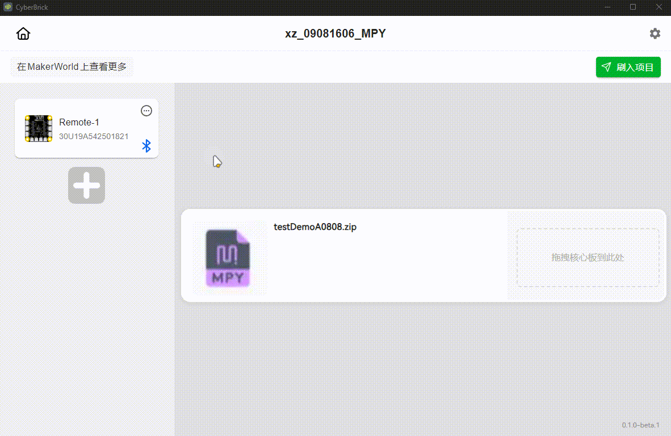Click serial number 30U19A542501821
This screenshot has width=671, height=436.
94,136
